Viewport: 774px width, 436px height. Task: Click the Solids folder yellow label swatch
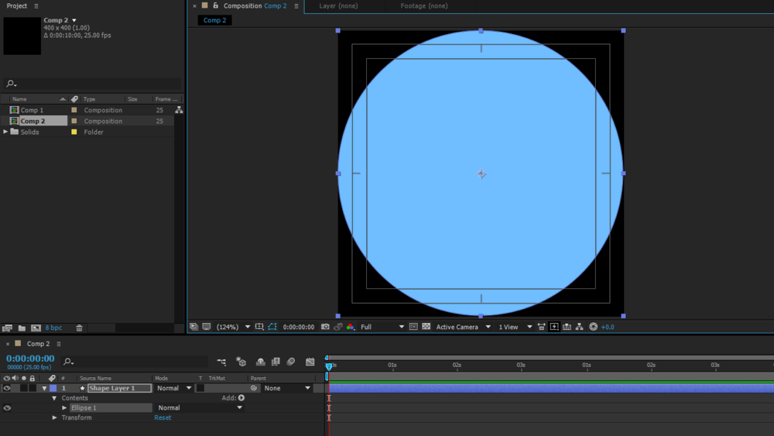point(74,132)
